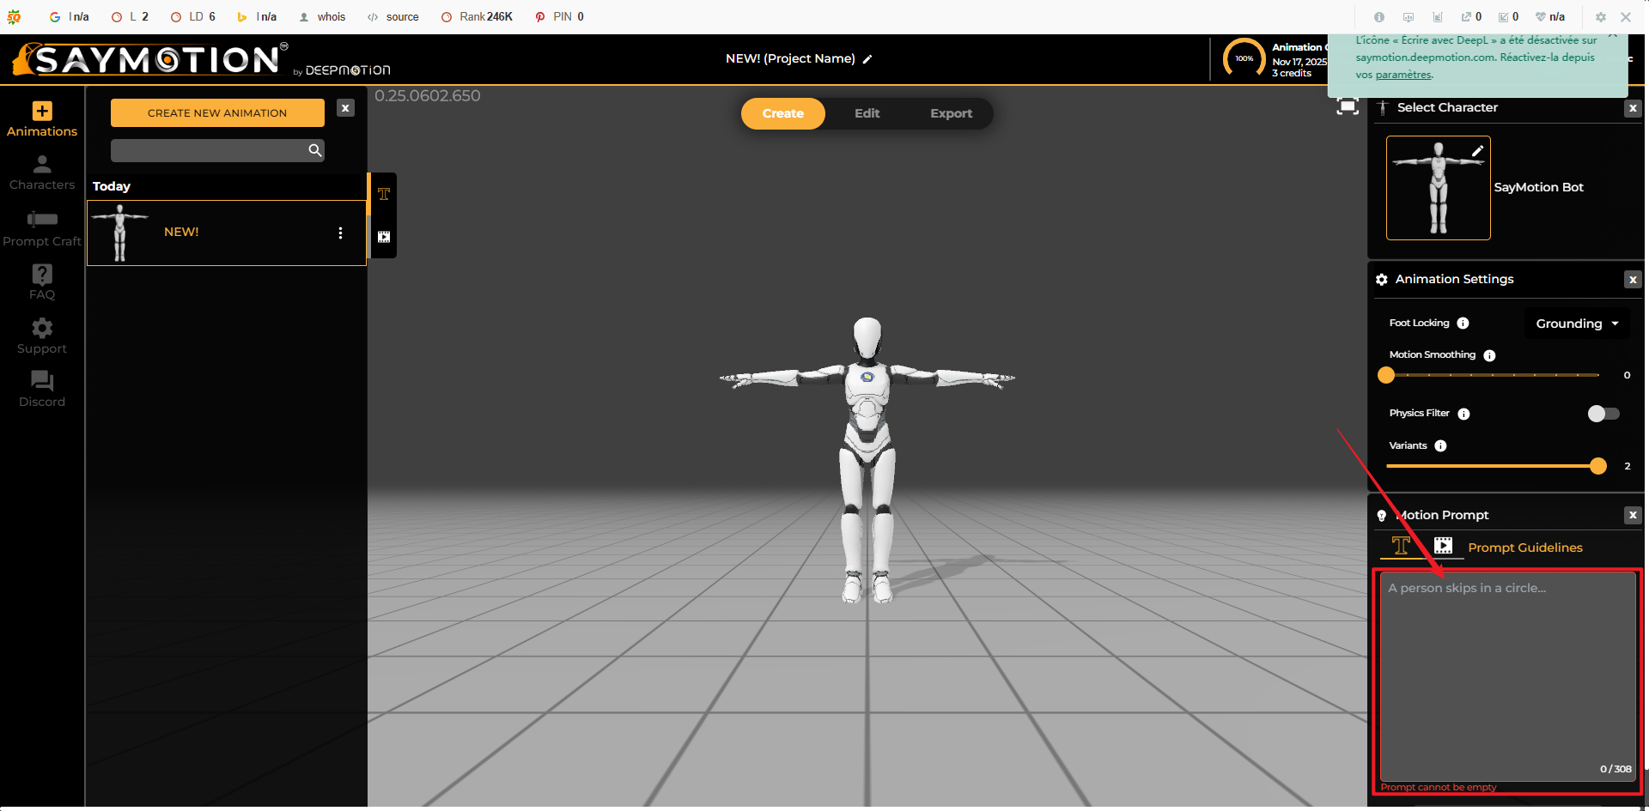
Task: Click the Foot Locking info icon
Action: coord(1463,324)
